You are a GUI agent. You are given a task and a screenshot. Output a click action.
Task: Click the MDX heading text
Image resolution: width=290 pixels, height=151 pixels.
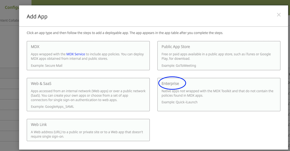(35, 47)
